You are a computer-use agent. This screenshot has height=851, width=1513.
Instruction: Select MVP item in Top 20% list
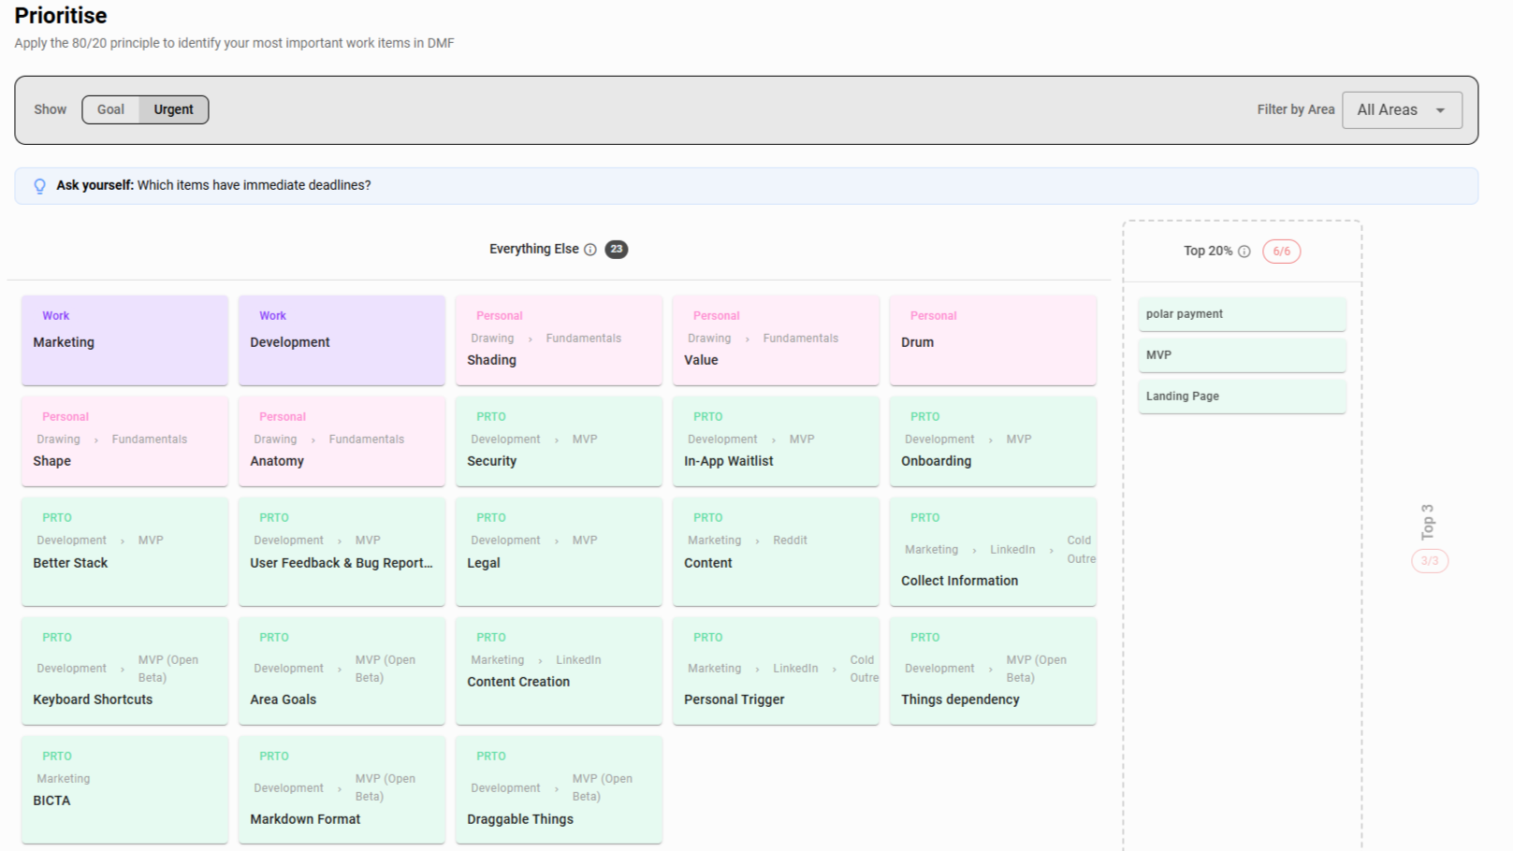[1242, 355]
